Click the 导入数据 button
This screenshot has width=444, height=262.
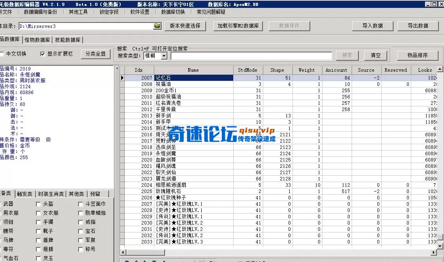373,26
